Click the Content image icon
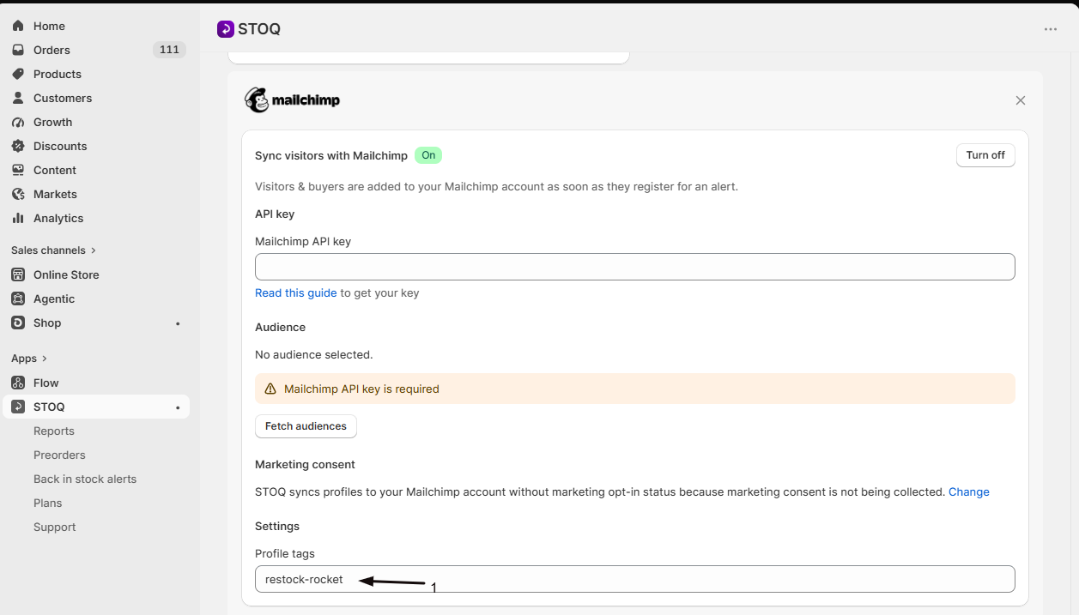Screen dimensions: 1079x615 (18, 170)
